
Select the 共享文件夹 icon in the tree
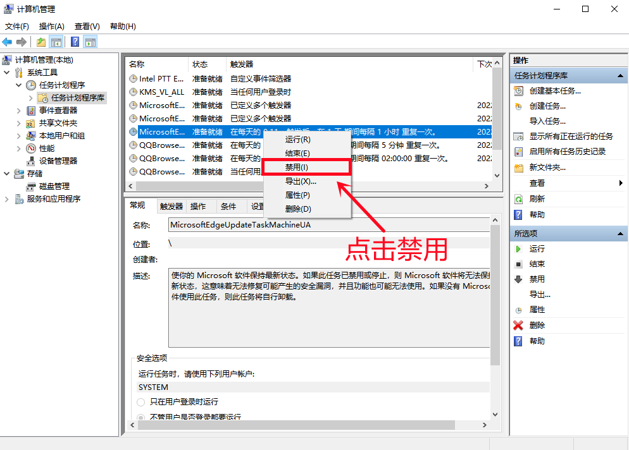(x=31, y=123)
